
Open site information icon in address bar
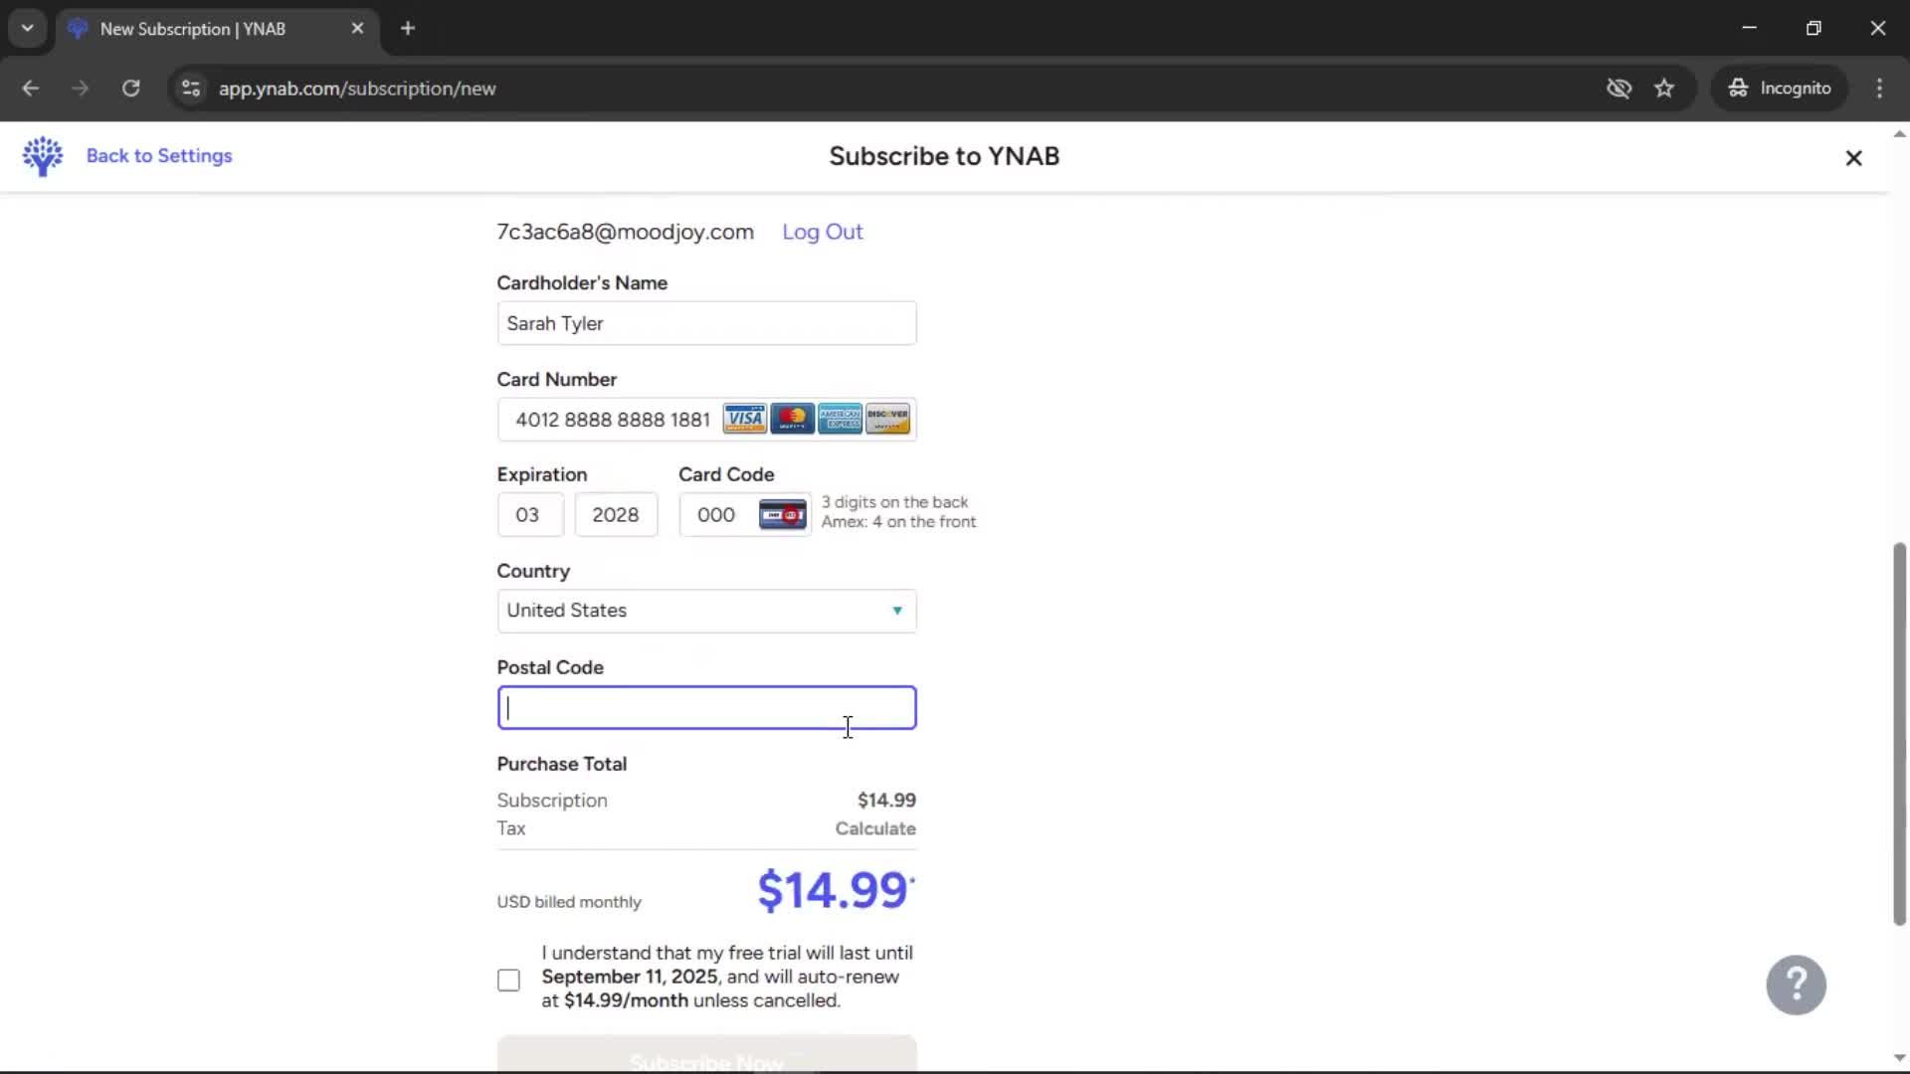(x=190, y=89)
